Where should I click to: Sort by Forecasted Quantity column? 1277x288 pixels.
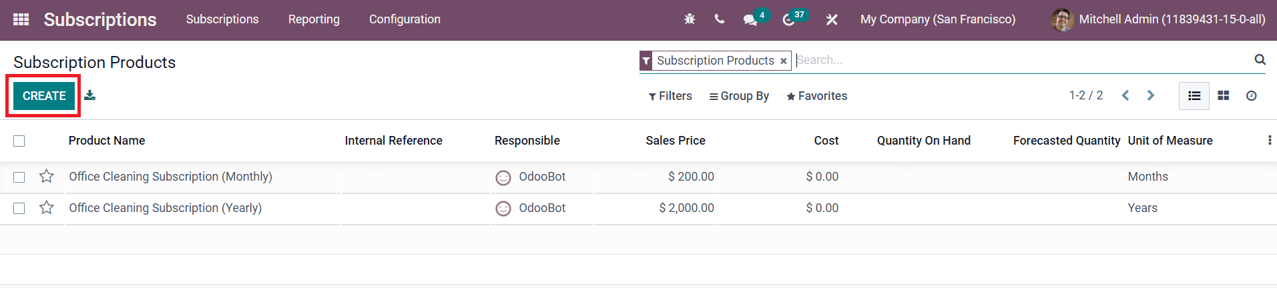1067,141
